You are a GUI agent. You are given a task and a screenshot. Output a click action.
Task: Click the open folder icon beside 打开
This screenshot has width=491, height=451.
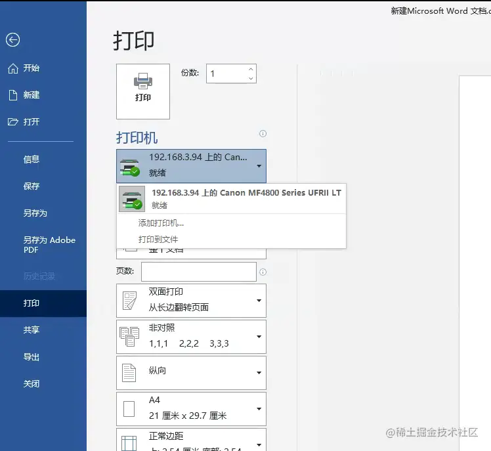(13, 121)
